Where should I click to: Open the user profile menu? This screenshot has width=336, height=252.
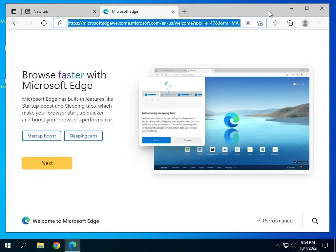click(305, 23)
